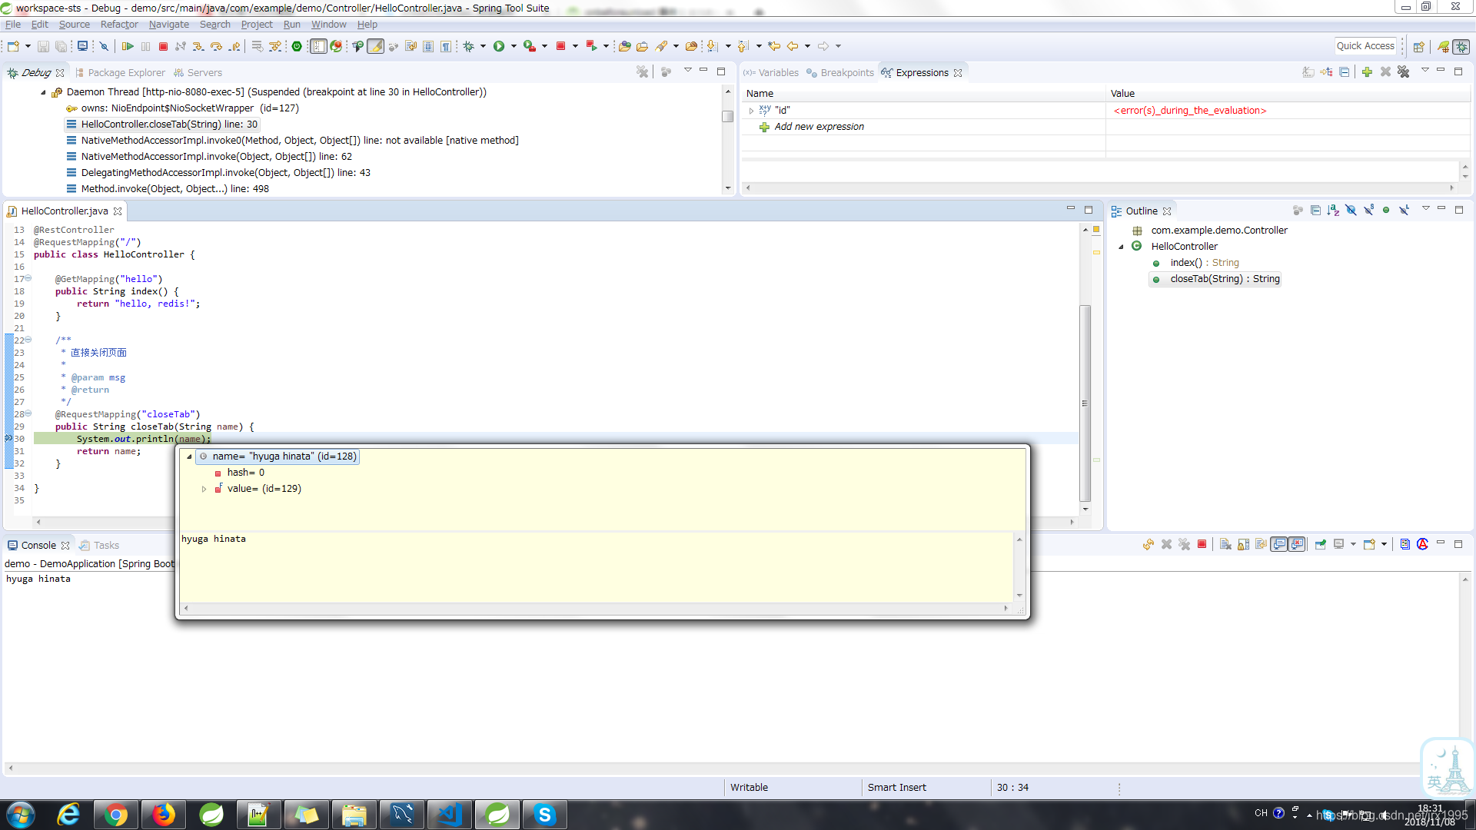Toggle Hide Fields in Outline panel
This screenshot has width=1476, height=830.
[x=1351, y=211]
